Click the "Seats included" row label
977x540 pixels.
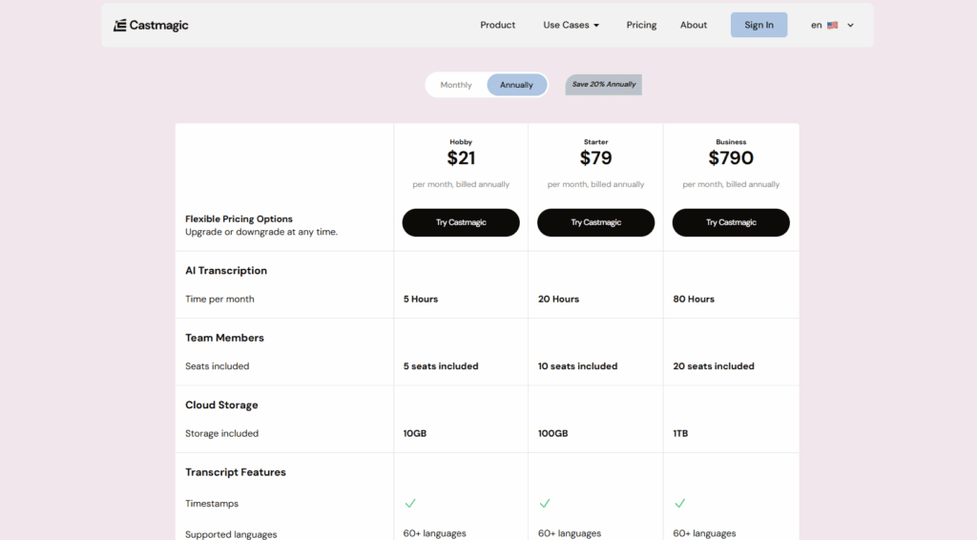coord(217,366)
